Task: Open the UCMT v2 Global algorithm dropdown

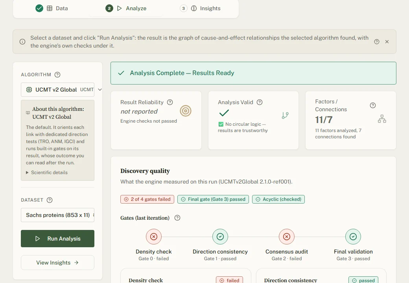Action: tap(58, 90)
